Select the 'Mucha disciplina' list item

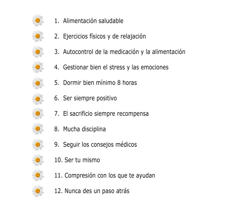(x=84, y=129)
